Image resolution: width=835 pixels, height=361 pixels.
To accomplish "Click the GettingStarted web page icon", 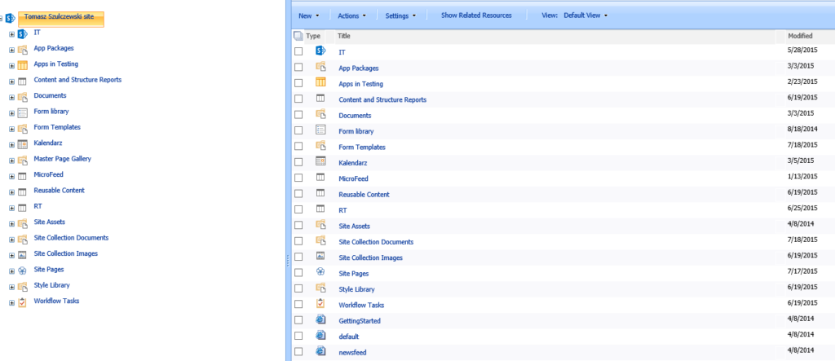I will 320,319.
